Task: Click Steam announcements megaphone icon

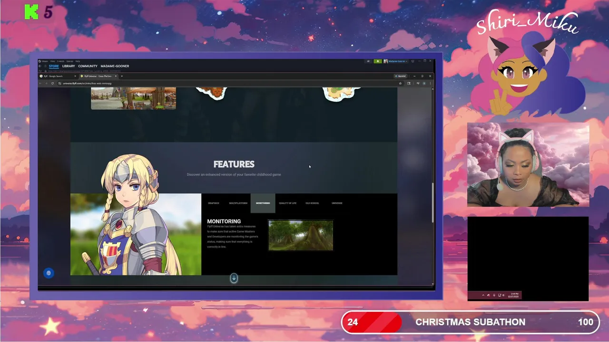Action: 368,61
